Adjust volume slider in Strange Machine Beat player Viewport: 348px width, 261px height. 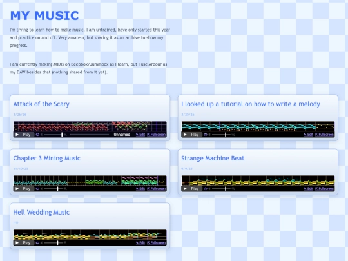tap(221, 189)
